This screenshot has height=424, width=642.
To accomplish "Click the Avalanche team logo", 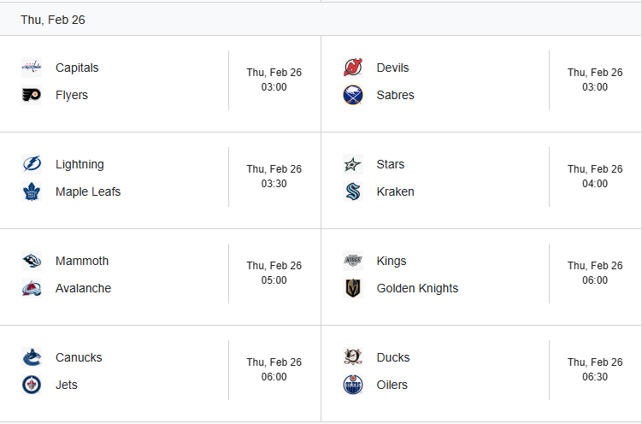I will coord(32,288).
